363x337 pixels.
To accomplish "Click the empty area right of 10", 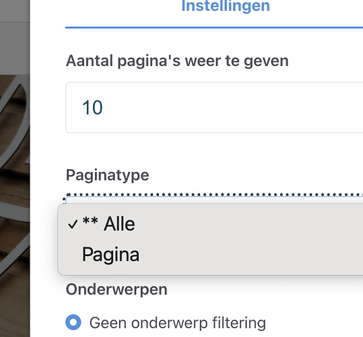I will click(x=232, y=107).
